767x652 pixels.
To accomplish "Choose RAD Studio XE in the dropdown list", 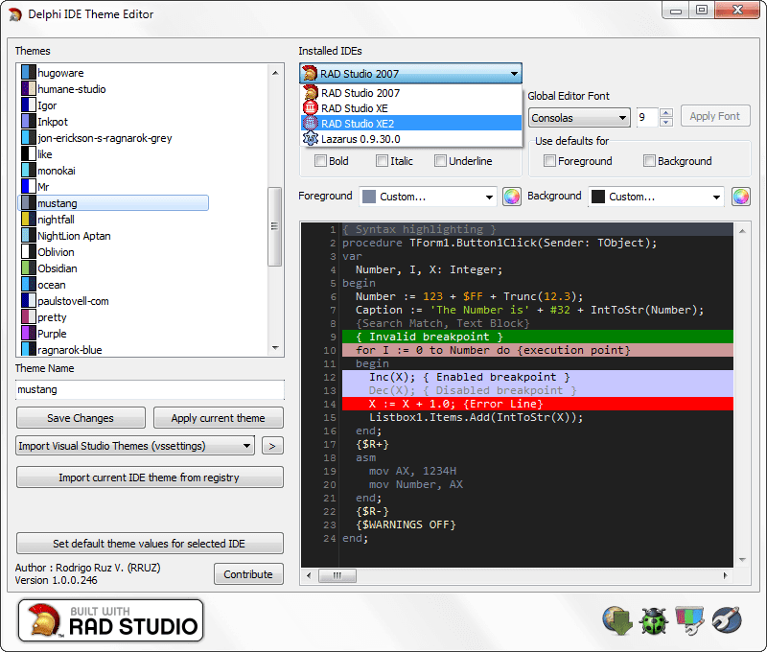I will (354, 108).
